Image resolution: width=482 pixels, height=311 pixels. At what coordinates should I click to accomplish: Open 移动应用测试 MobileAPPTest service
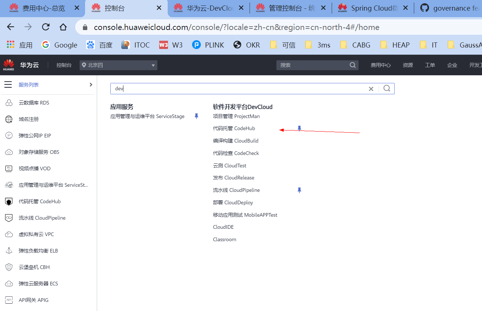click(245, 215)
